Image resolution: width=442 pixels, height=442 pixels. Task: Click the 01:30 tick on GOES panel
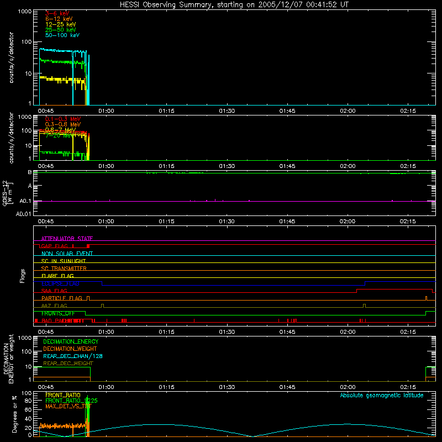227,222
